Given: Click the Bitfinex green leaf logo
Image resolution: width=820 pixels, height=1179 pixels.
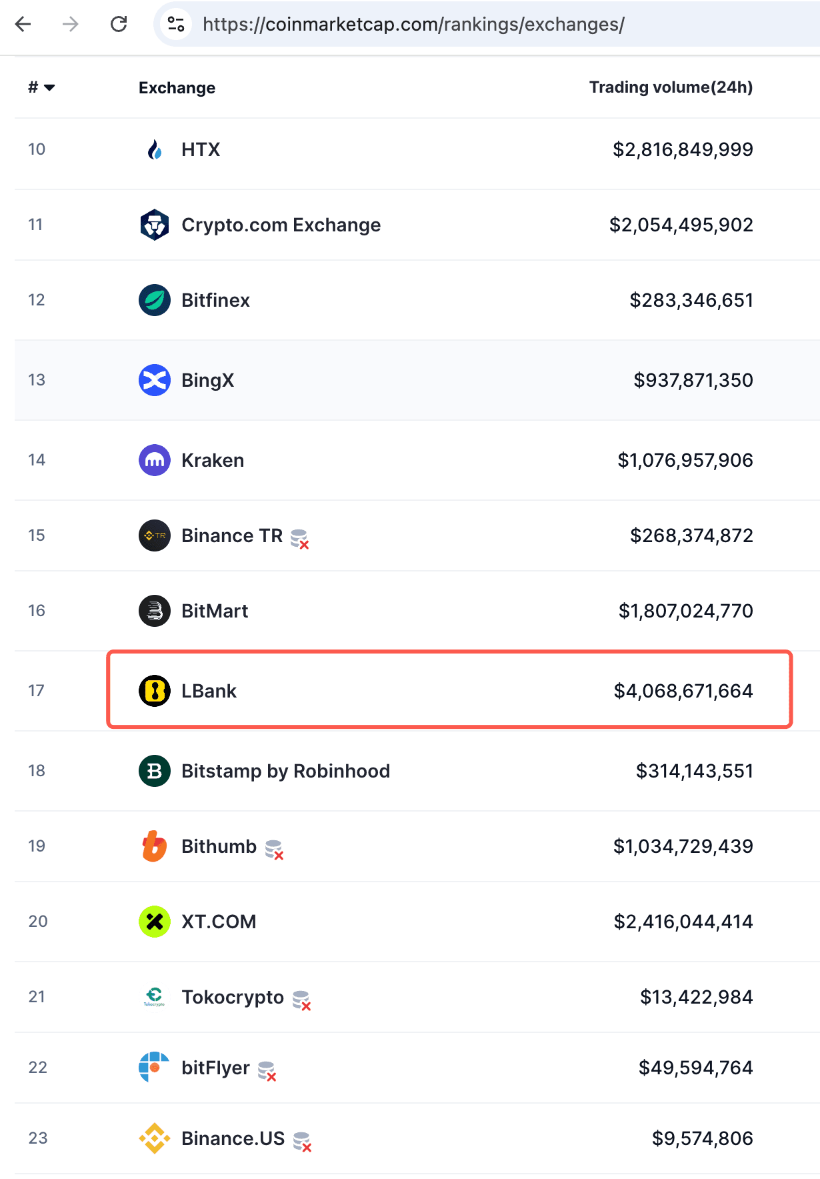Looking at the screenshot, I should 155,300.
